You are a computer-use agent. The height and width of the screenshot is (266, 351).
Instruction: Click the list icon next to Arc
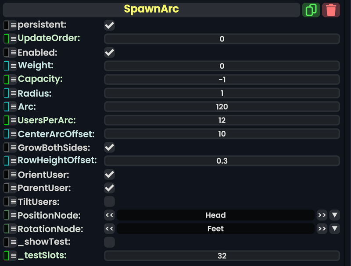(x=13, y=107)
